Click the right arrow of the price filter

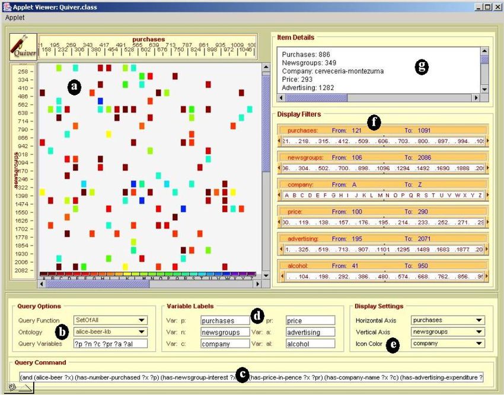pyautogui.click(x=487, y=222)
